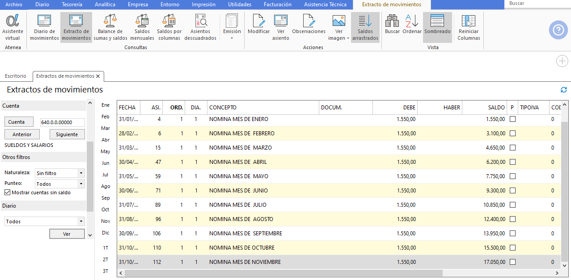Click the CONCEPTO column header

tap(263, 107)
